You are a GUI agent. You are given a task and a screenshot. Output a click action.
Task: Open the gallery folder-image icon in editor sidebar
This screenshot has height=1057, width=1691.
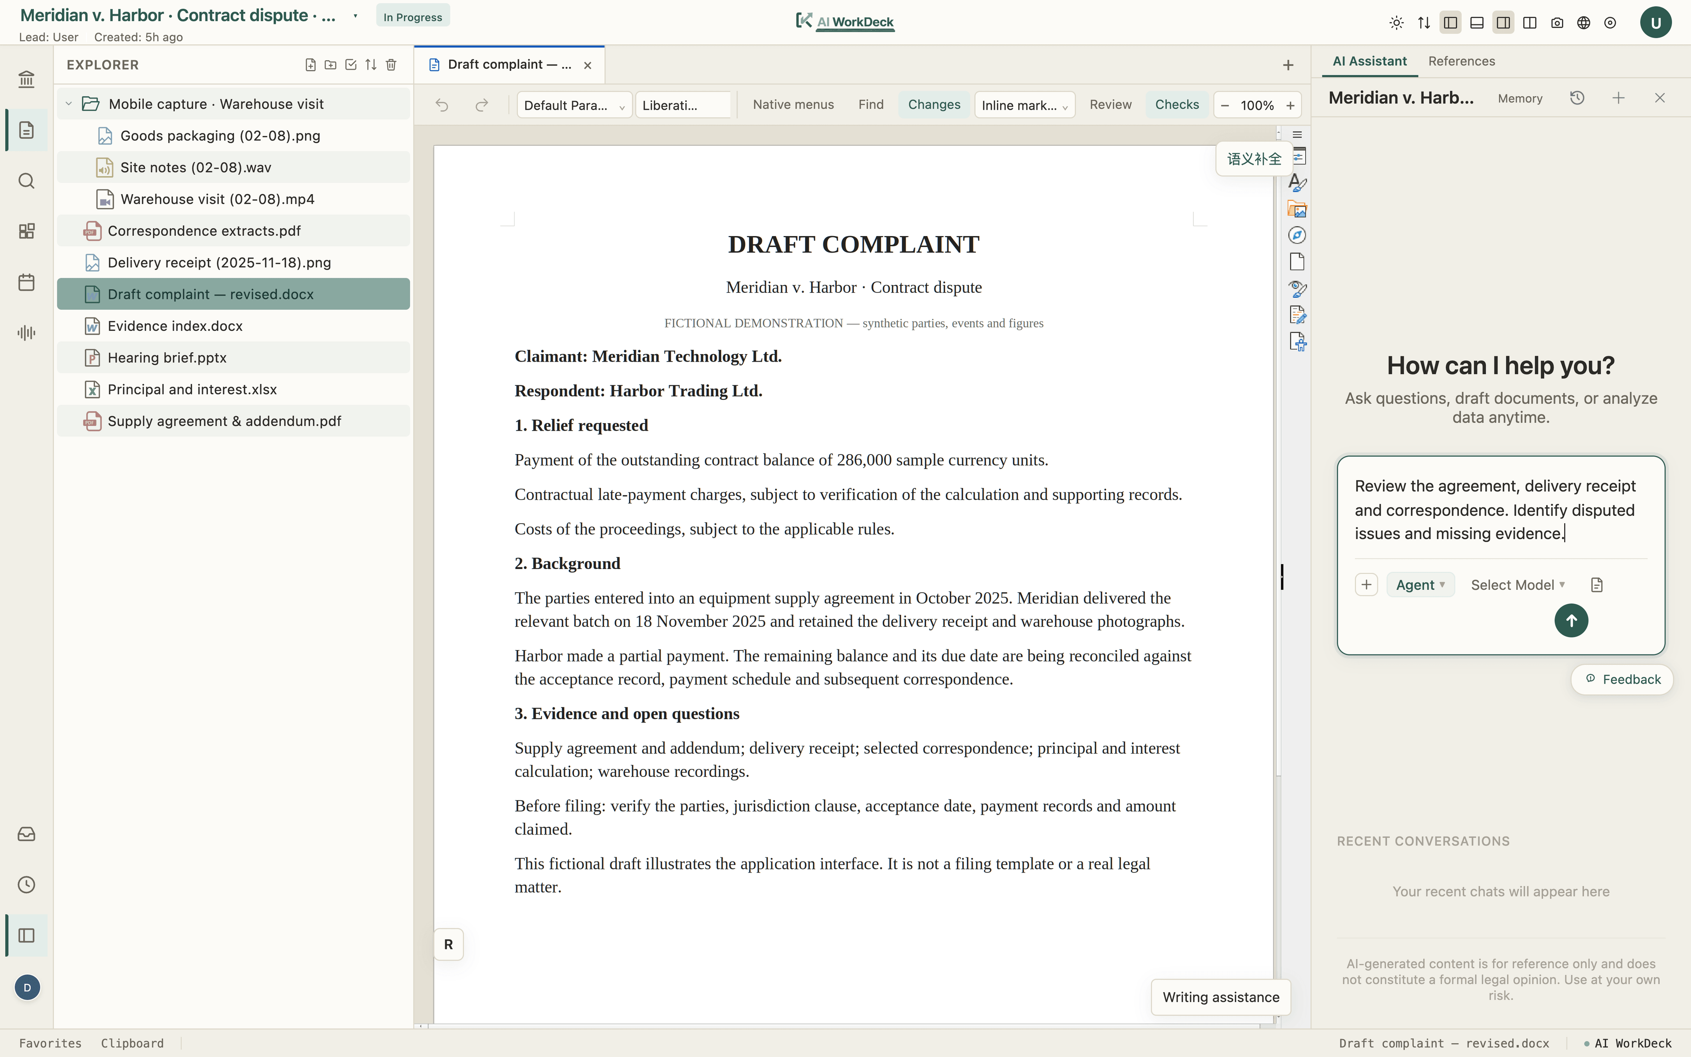click(x=1298, y=209)
